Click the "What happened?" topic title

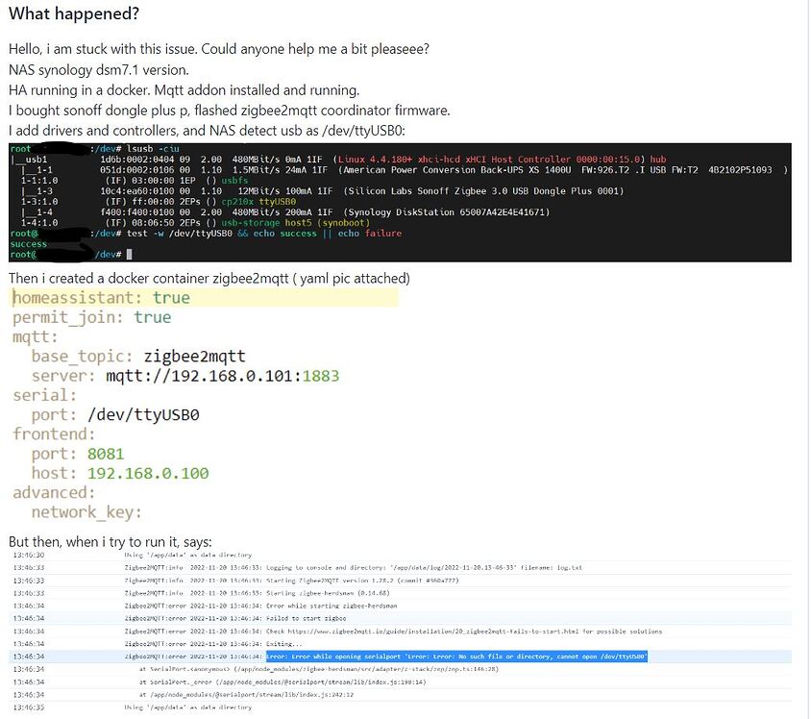[74, 13]
